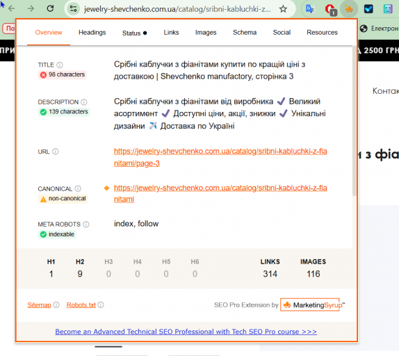
Task: Open the Robots.txt link
Action: pos(81,305)
